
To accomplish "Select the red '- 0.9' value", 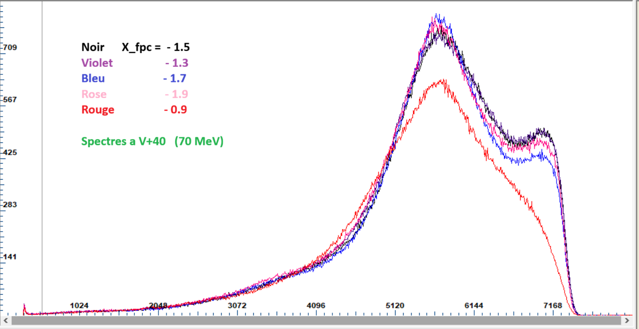I will coord(175,110).
